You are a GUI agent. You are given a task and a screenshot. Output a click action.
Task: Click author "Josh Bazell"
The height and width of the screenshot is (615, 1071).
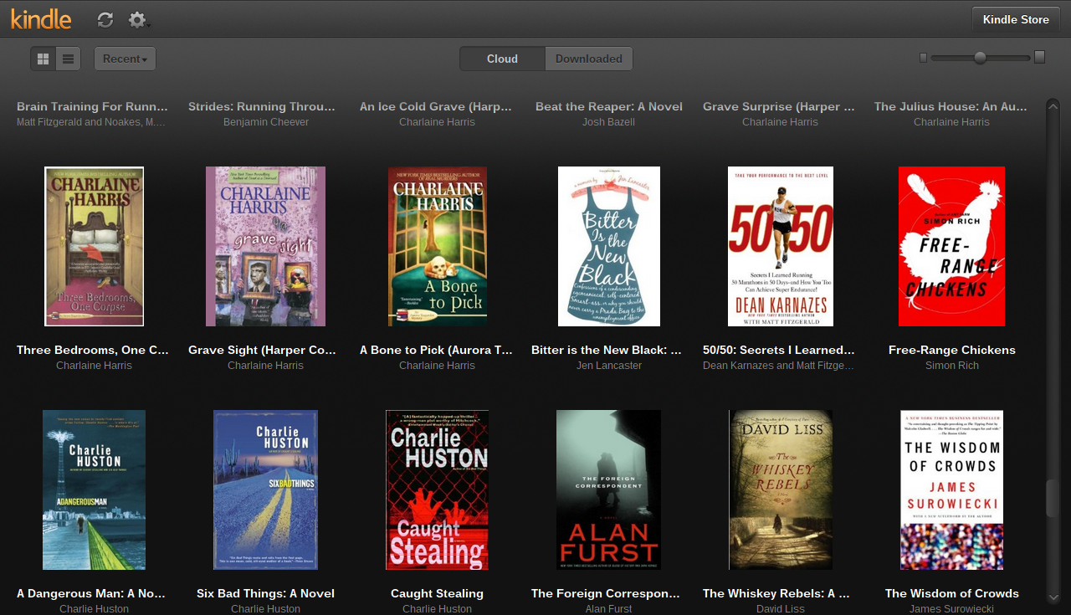tap(609, 122)
